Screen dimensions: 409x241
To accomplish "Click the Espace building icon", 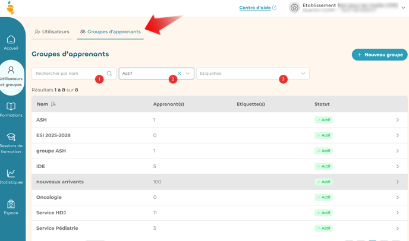I will (11, 204).
